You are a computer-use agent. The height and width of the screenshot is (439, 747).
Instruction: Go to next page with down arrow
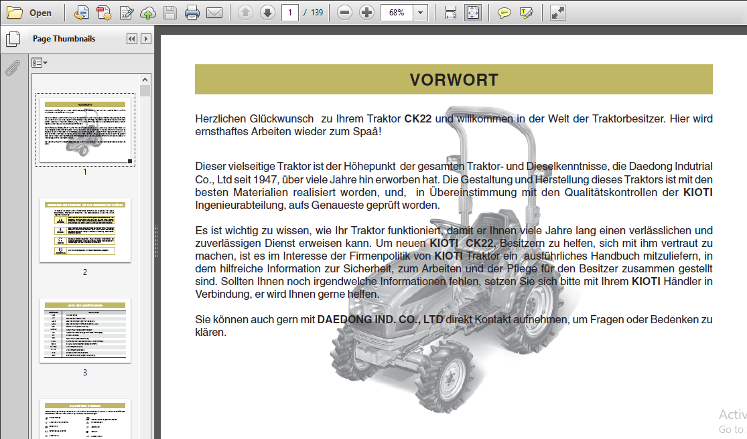click(268, 13)
